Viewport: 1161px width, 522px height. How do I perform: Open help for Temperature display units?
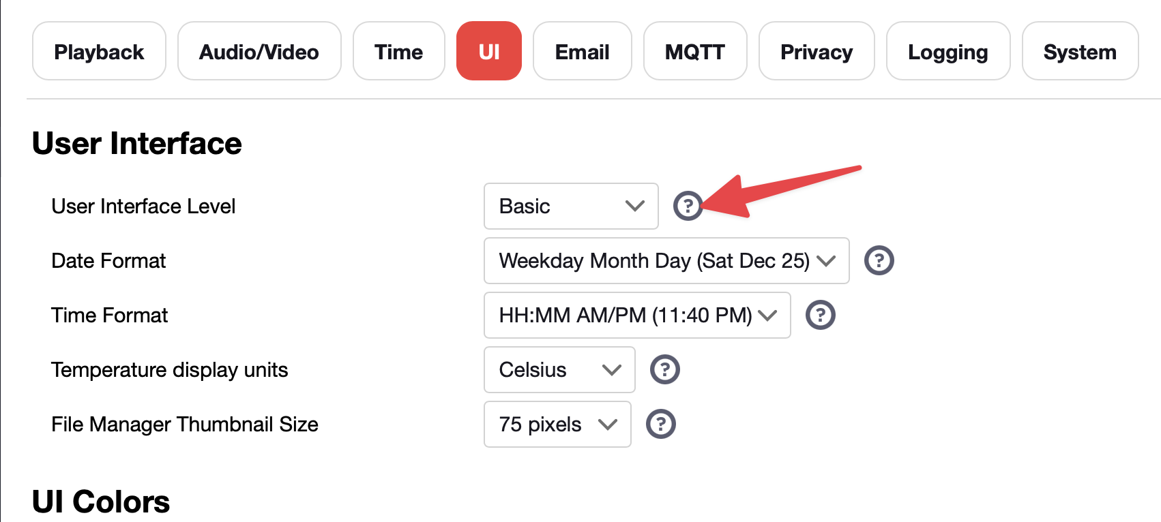(x=664, y=369)
